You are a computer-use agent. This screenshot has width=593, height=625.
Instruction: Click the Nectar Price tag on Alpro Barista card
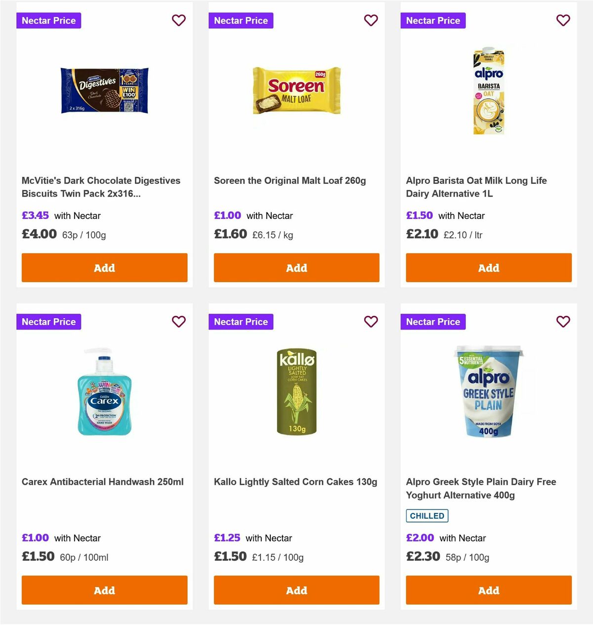pos(433,20)
